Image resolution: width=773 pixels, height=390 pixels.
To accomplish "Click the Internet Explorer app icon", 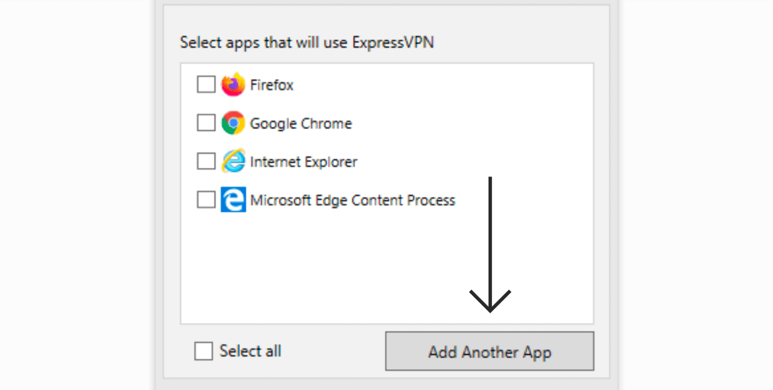I will click(x=233, y=162).
